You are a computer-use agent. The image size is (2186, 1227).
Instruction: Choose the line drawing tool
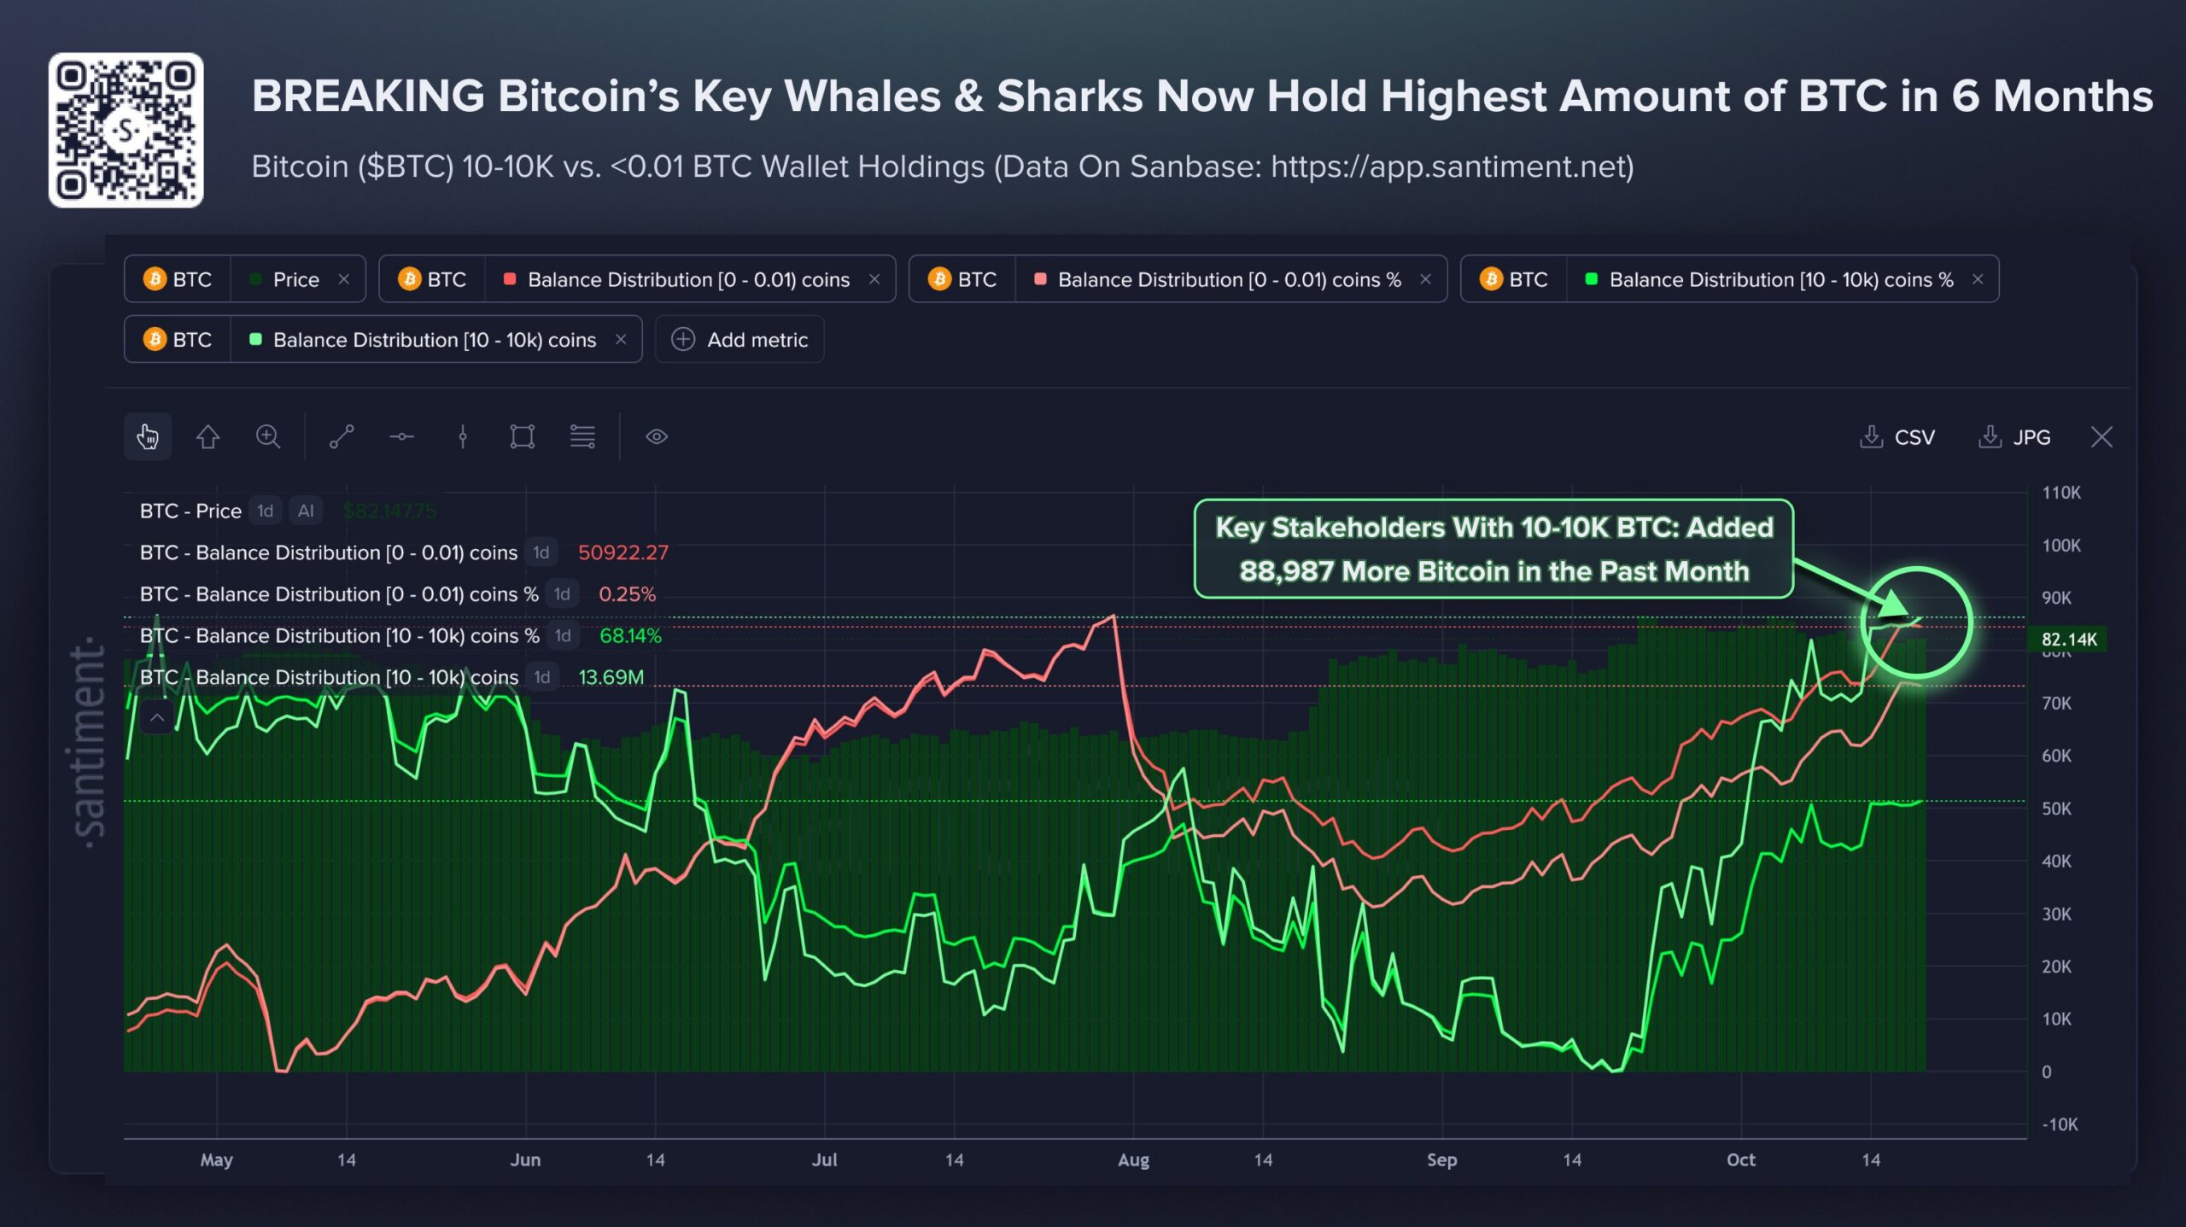click(342, 436)
